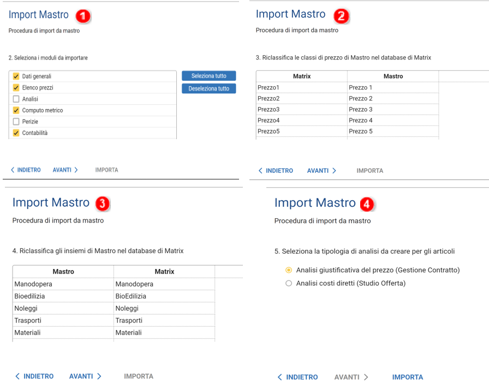Viewport: 489px width, 383px height.
Task: Click the red number 3 badge icon
Action: [103, 204]
